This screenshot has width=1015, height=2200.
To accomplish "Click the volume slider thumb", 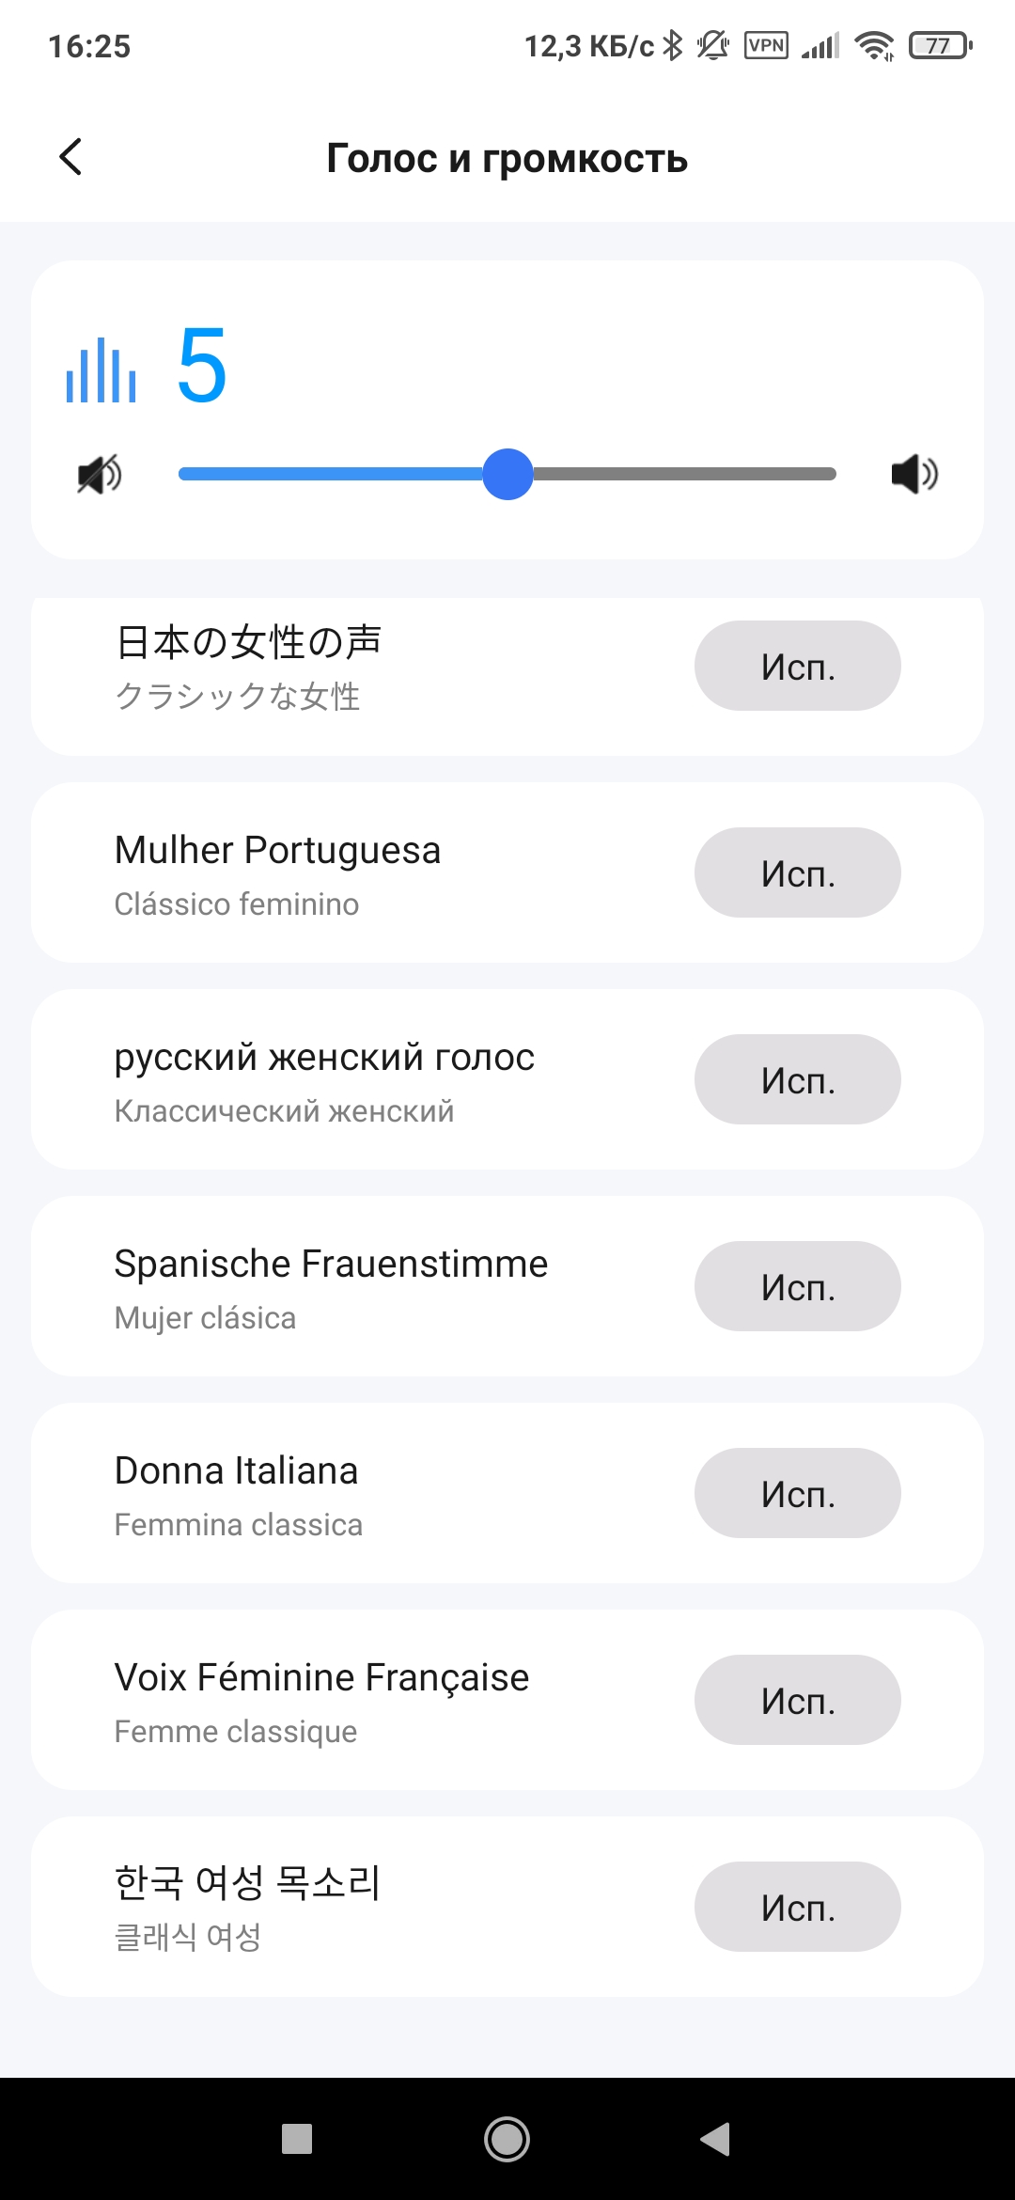I will (x=507, y=474).
